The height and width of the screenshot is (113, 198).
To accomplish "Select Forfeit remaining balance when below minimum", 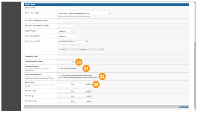I will pyautogui.click(x=59, y=76).
